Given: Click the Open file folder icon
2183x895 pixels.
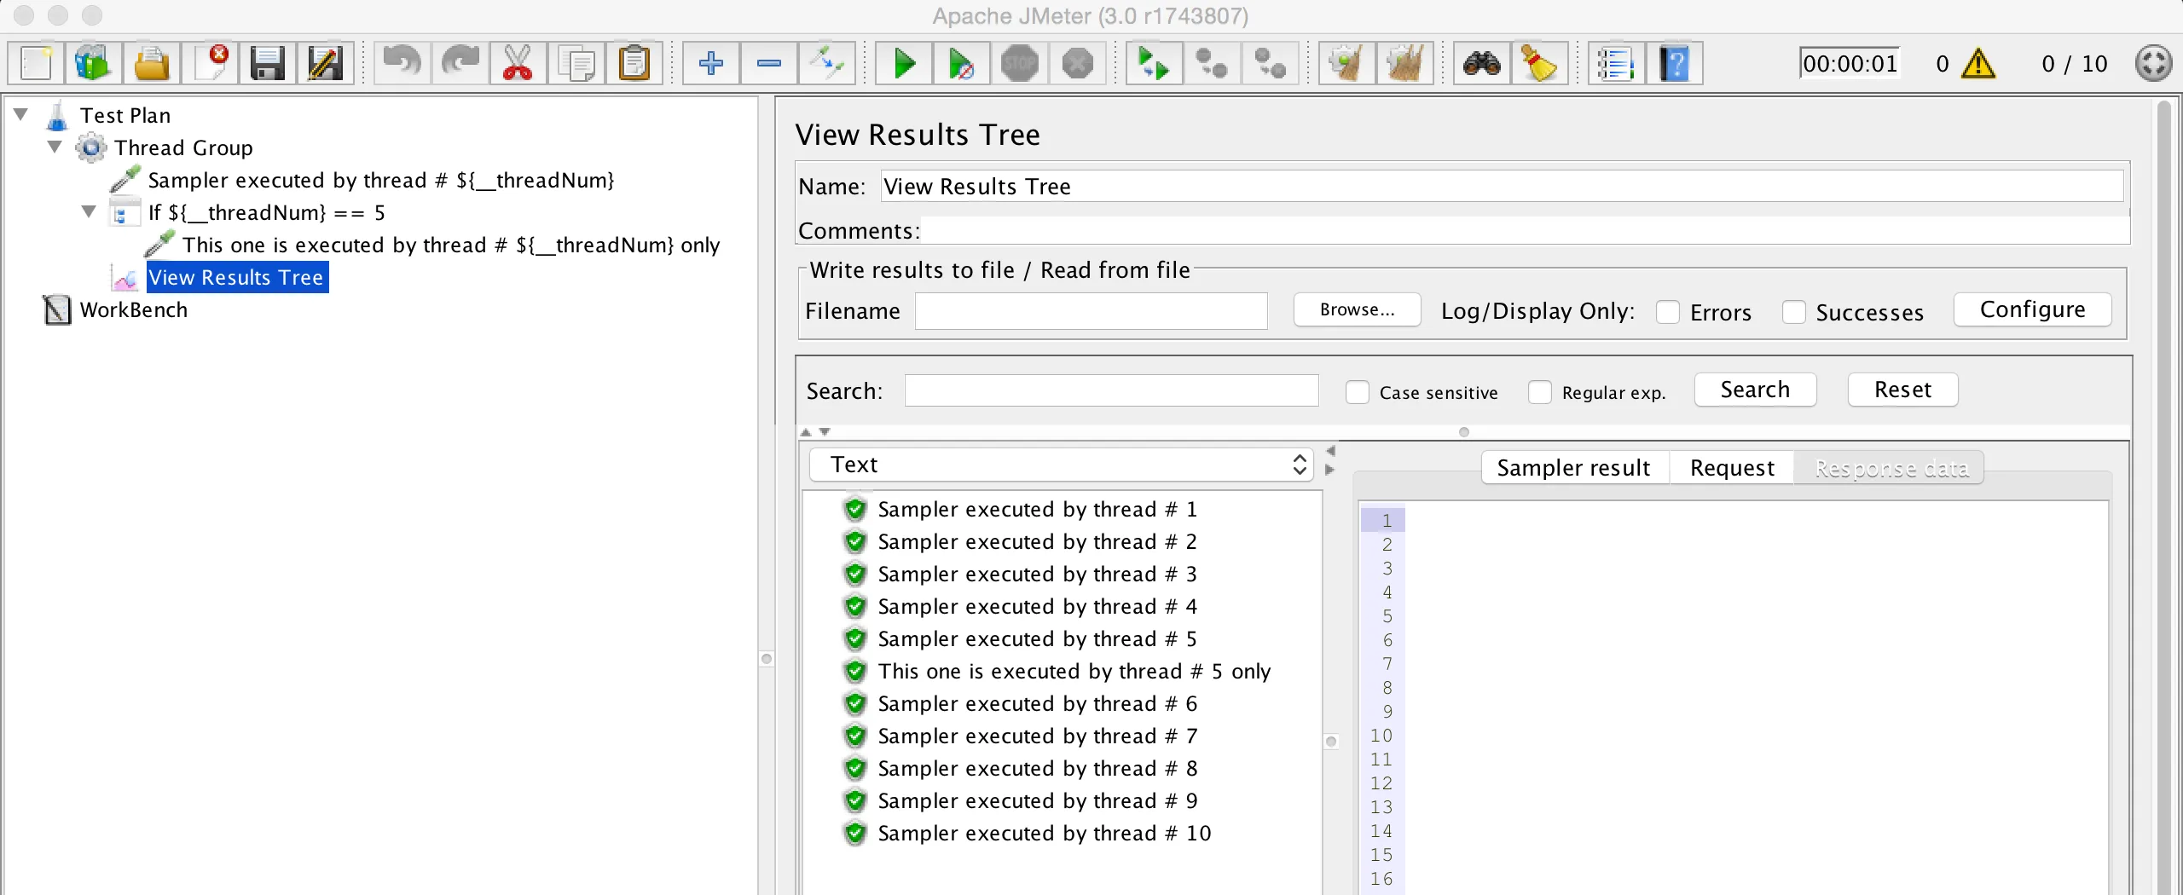Looking at the screenshot, I should pos(152,63).
